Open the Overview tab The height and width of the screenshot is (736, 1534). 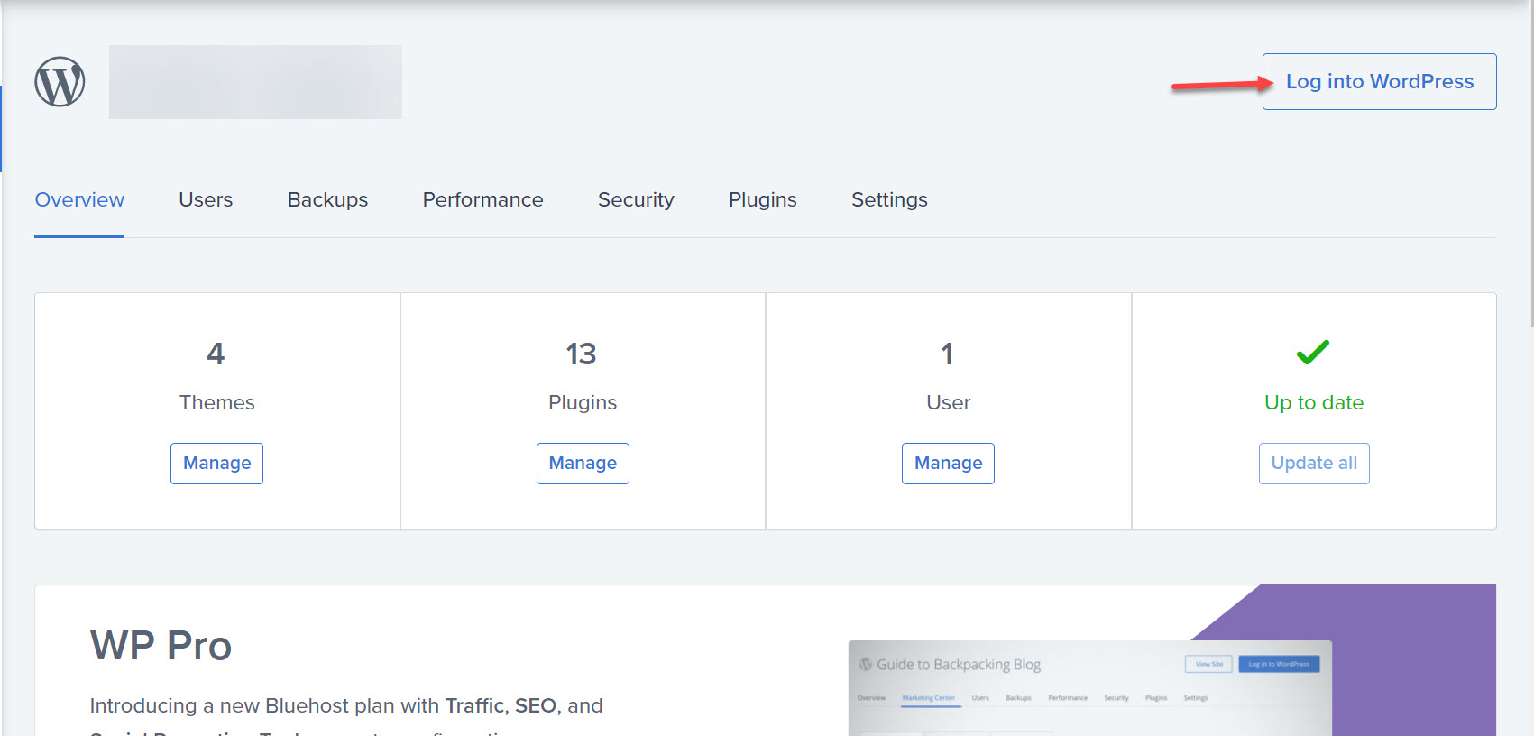(79, 200)
